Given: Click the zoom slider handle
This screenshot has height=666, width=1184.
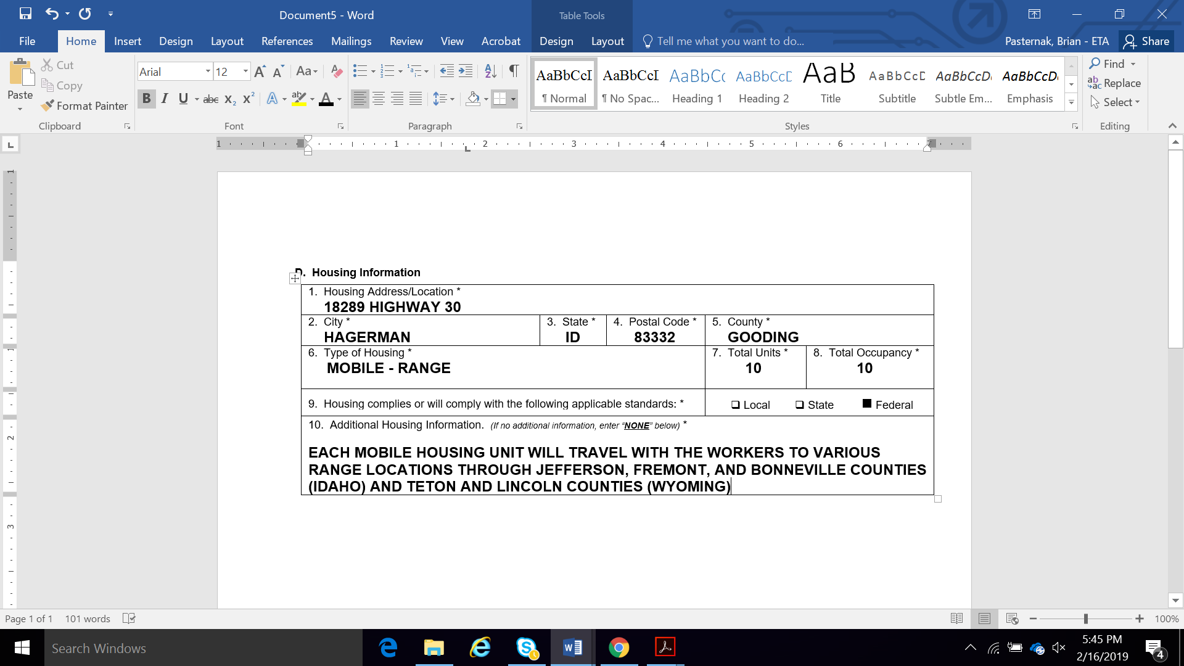Looking at the screenshot, I should coord(1085,619).
